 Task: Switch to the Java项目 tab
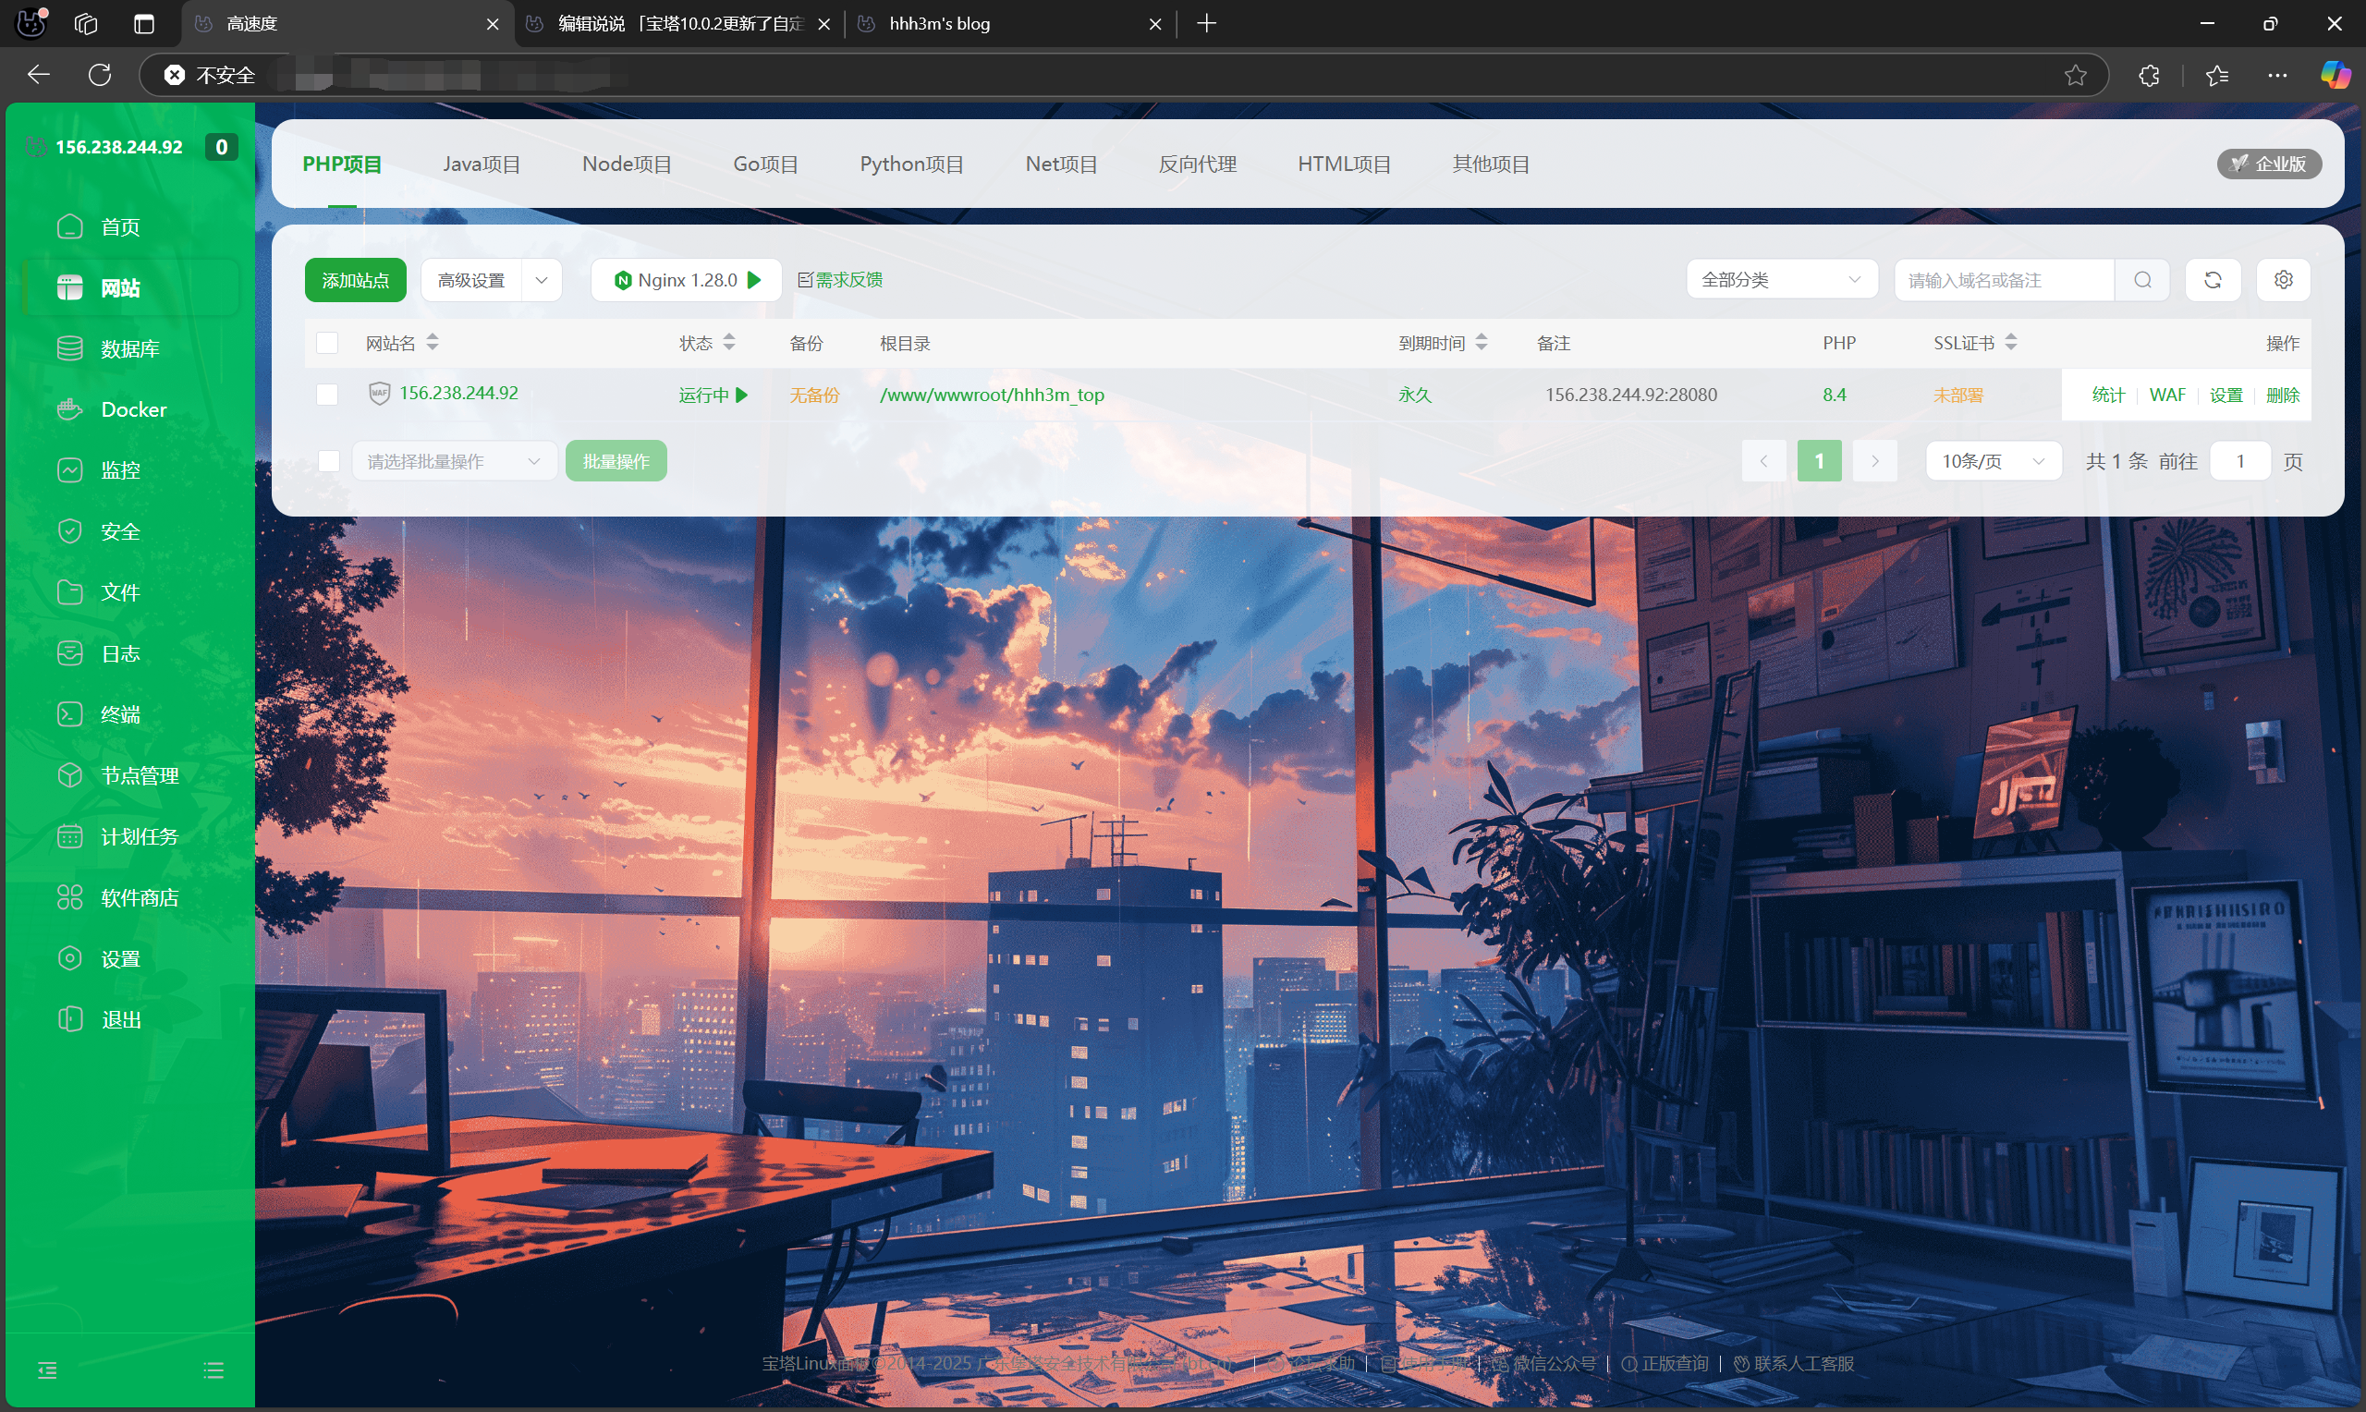[482, 164]
